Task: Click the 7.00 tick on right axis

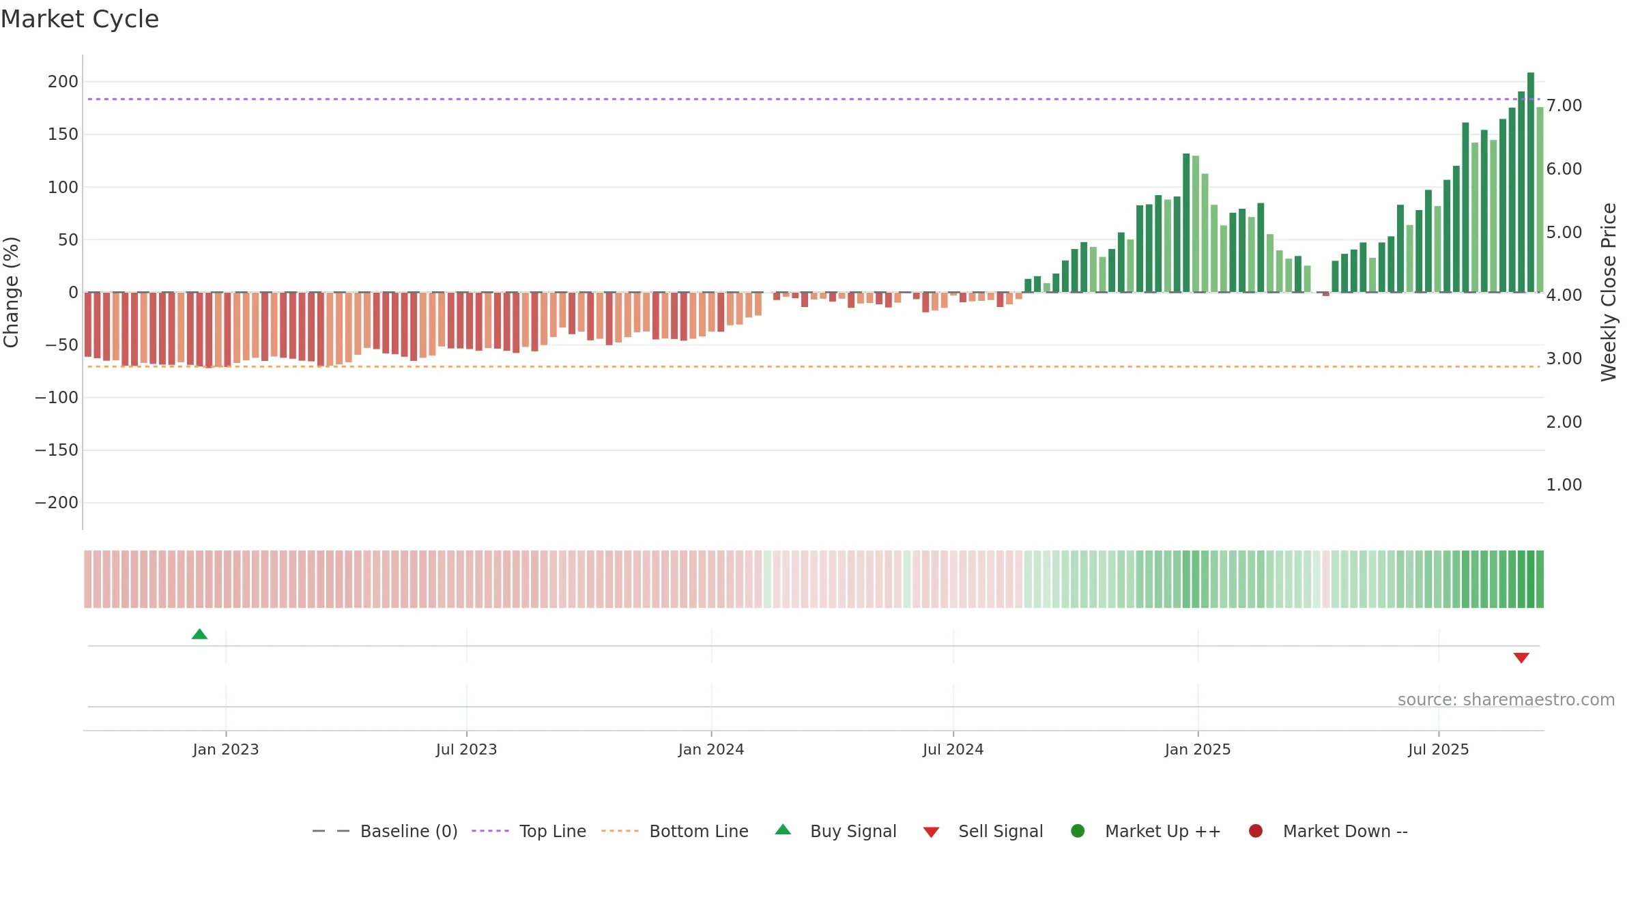Action: point(1564,106)
